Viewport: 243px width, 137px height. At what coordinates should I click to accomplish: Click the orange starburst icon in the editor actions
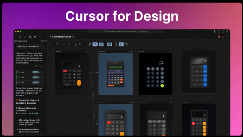[219, 37]
